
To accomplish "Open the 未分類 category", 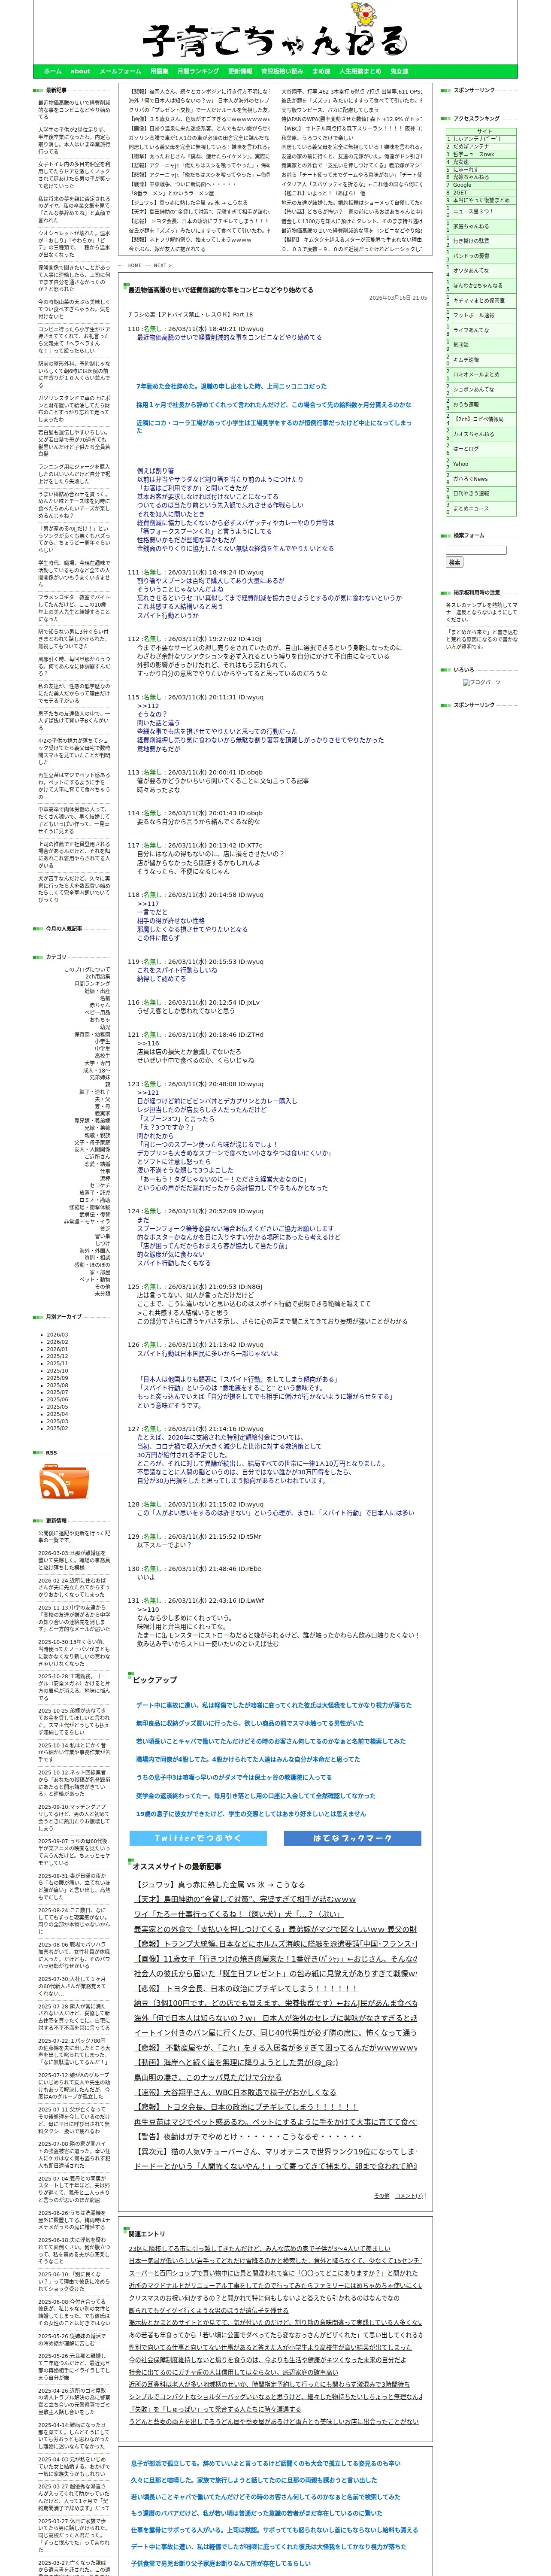I will point(103,1293).
